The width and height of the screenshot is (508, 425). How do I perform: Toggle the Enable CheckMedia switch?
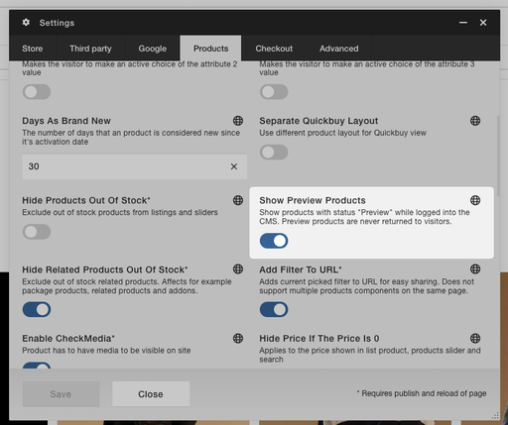tap(37, 366)
